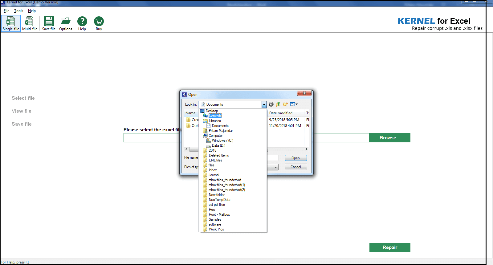Click the 9/25/2018 5:05 PM date cell

284,120
